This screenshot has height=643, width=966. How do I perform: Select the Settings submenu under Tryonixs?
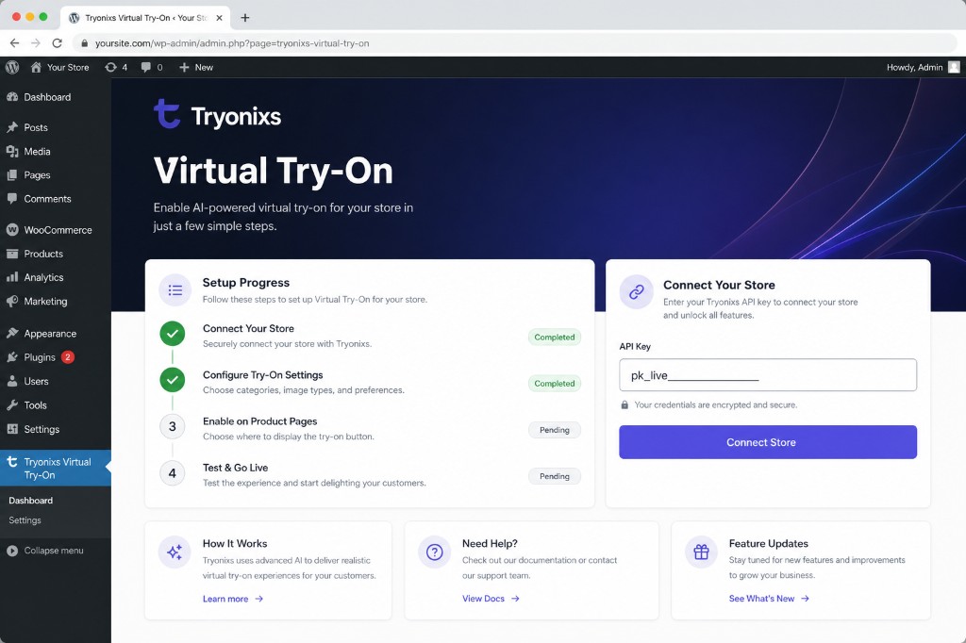pos(25,519)
